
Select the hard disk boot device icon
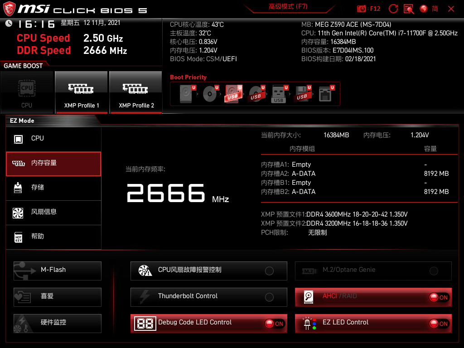[186, 94]
